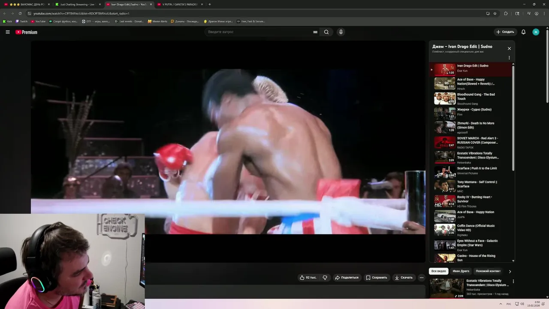Screen dimensions: 549x309
Task: Like the video with 92 тыс. likes
Action: (x=308, y=278)
